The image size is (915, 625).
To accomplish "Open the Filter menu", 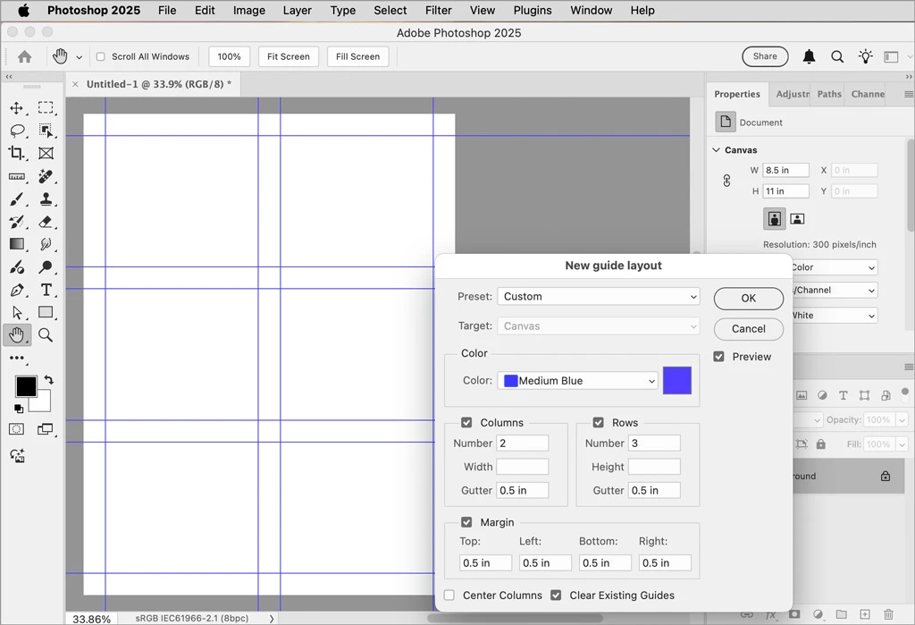I will 438,11.
